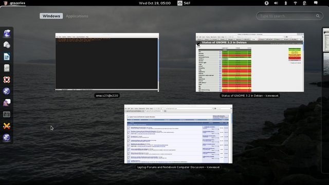Switch to the Applications tab
This screenshot has width=329, height=185.
click(x=77, y=16)
